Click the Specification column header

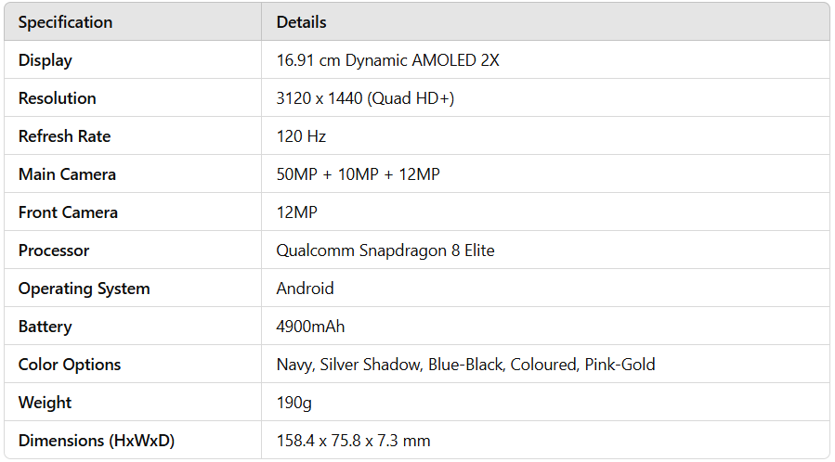point(65,22)
